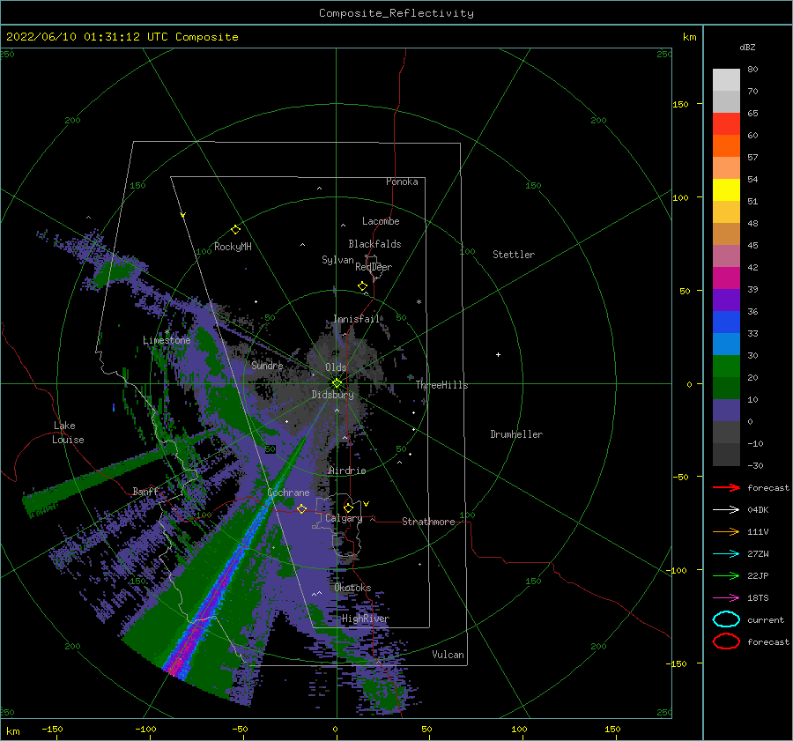793x741 pixels.
Task: Click the Lacombe city label
Action: click(x=381, y=221)
